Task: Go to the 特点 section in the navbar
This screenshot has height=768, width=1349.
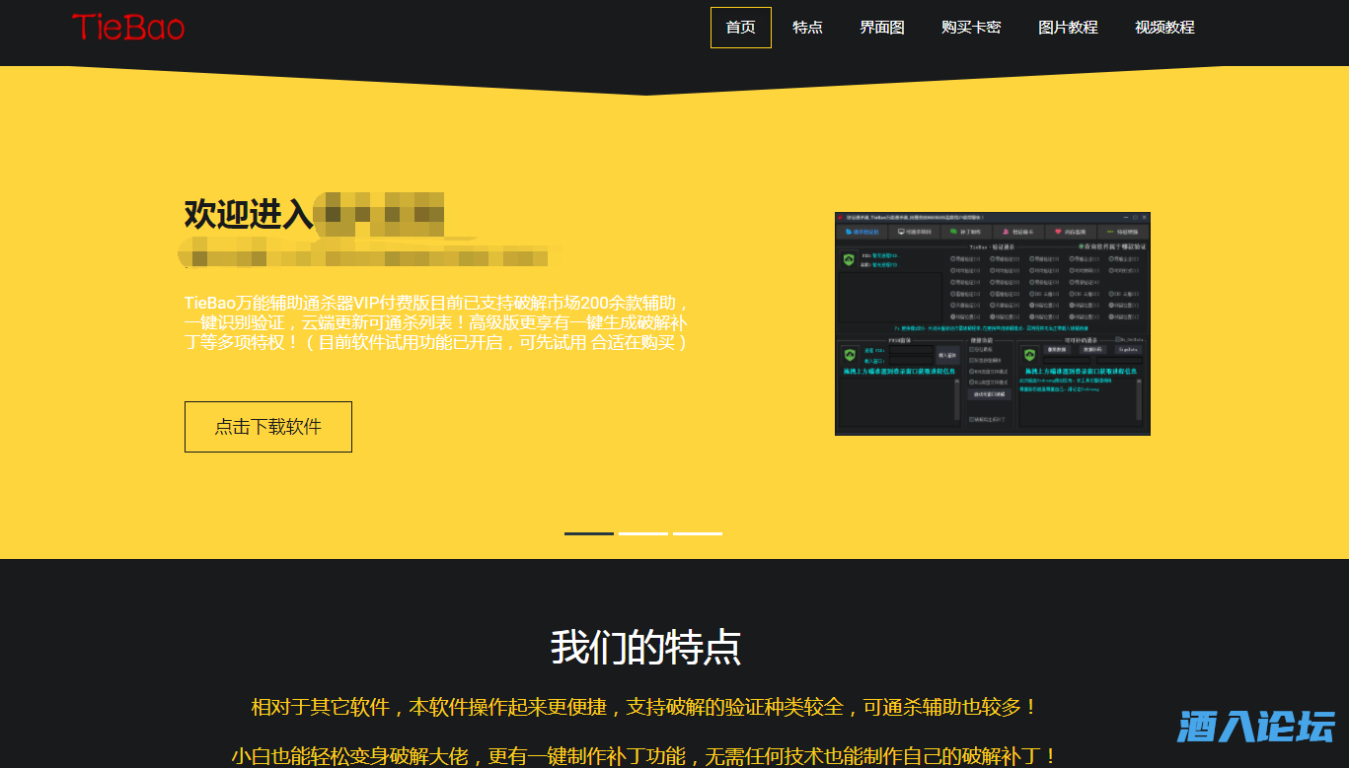Action: [807, 28]
